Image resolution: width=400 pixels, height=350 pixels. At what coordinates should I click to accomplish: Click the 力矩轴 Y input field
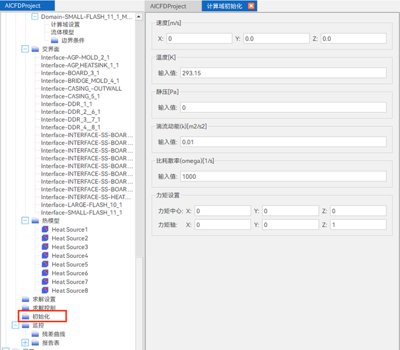[291, 225]
